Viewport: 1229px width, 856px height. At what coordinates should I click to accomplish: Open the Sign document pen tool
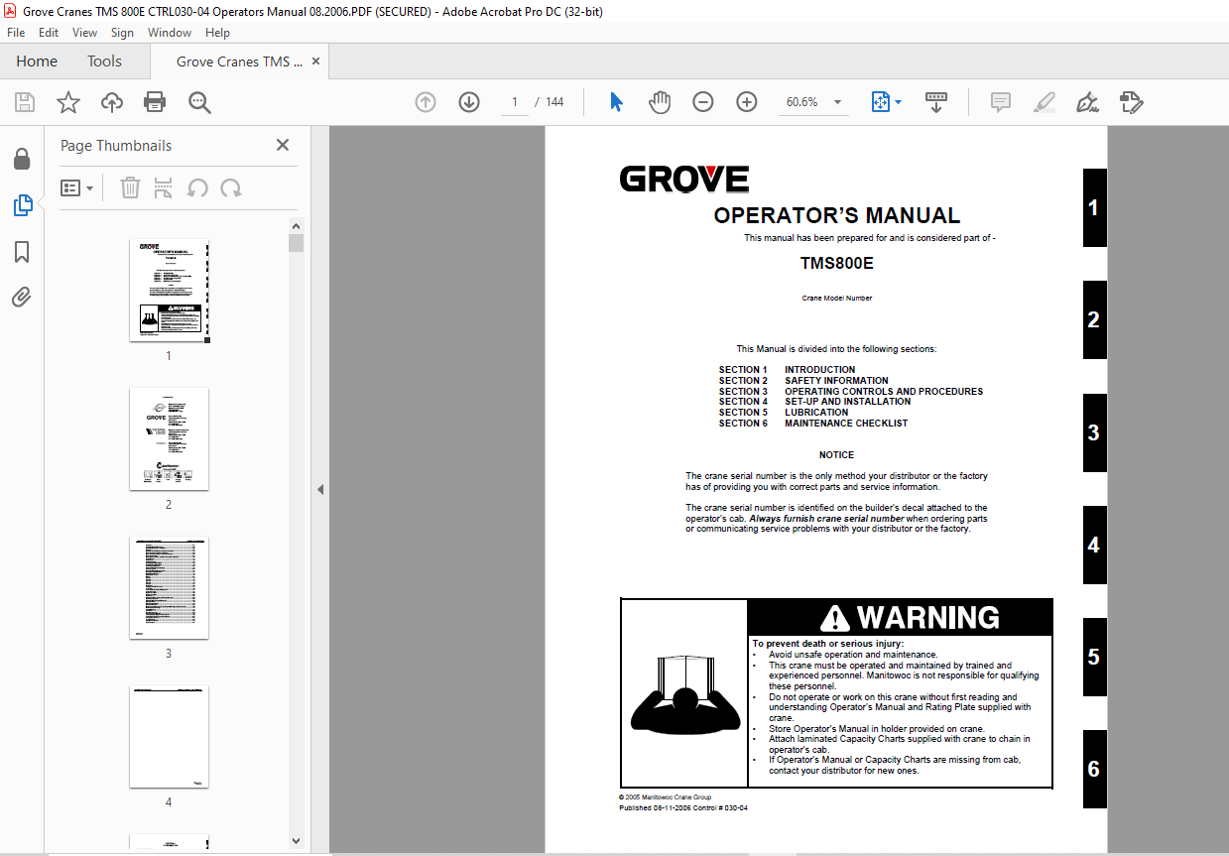[1087, 102]
